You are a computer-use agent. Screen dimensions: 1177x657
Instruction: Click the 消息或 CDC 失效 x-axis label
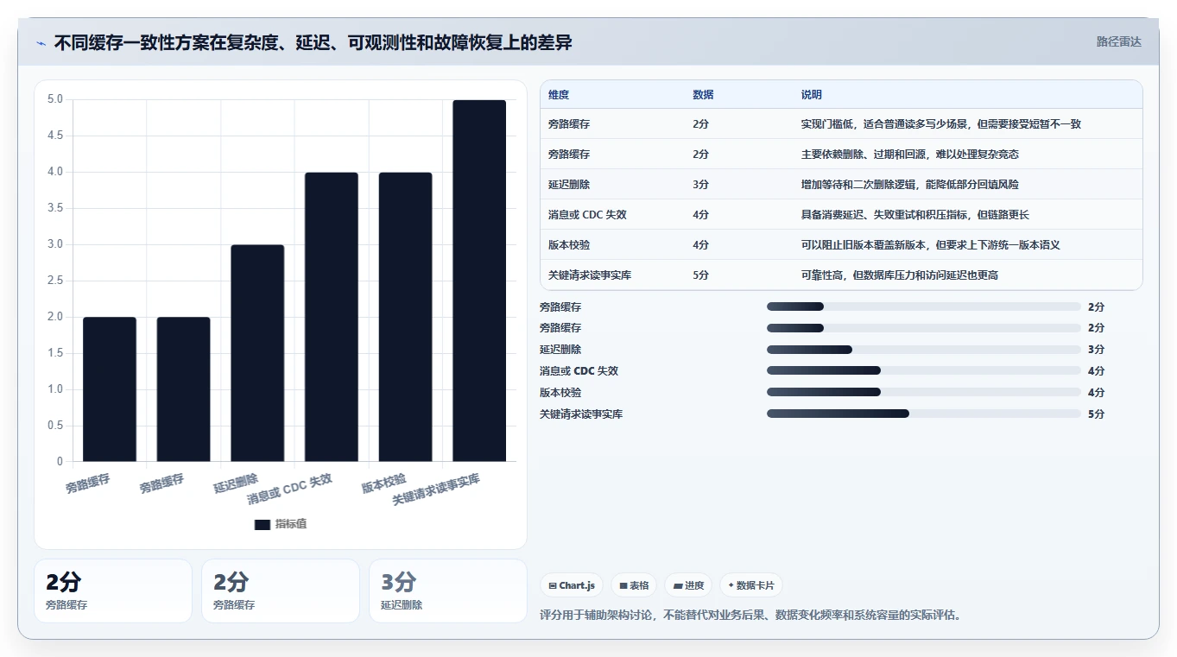click(x=290, y=489)
